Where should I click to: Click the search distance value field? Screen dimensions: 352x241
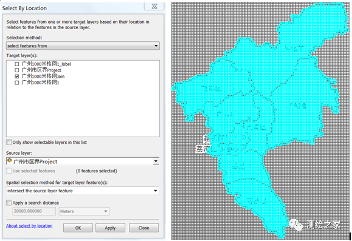pos(34,211)
